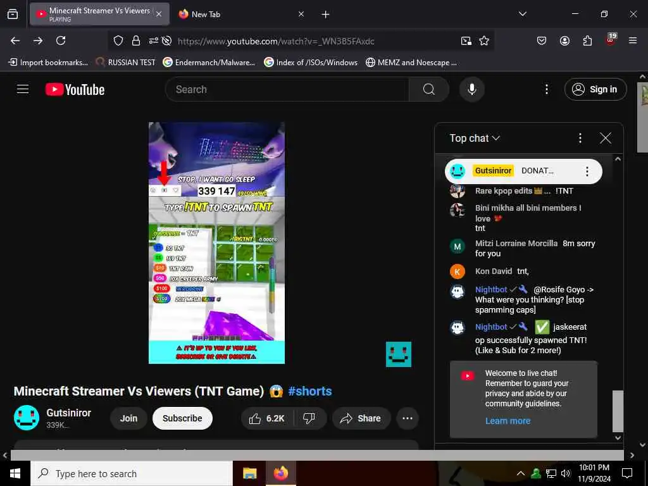Click Gutsiniror channel name
The height and width of the screenshot is (486, 648).
tap(68, 413)
